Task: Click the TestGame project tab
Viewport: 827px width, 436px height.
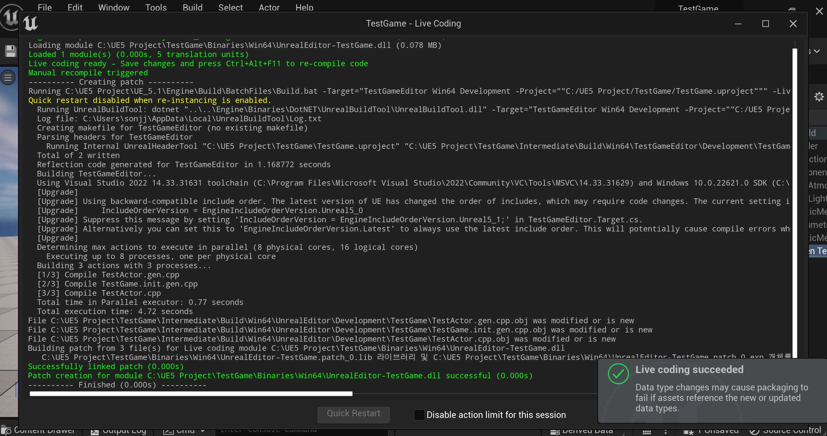Action: 698,8
